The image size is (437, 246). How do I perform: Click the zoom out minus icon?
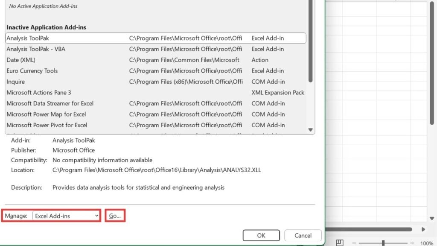point(353,242)
